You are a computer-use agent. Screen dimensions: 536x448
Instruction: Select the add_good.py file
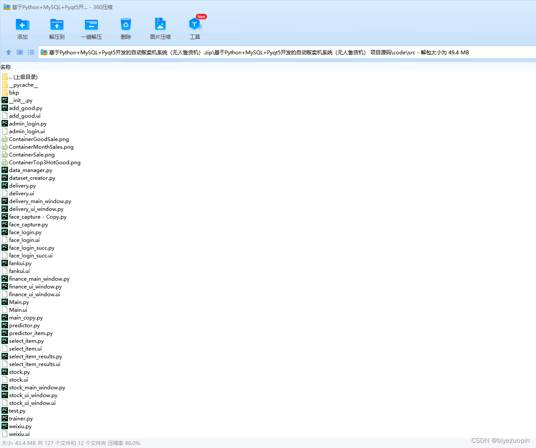22,108
